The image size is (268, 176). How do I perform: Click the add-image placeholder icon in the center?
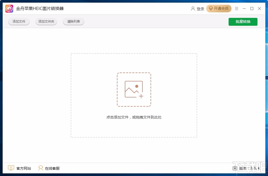coord(134,89)
